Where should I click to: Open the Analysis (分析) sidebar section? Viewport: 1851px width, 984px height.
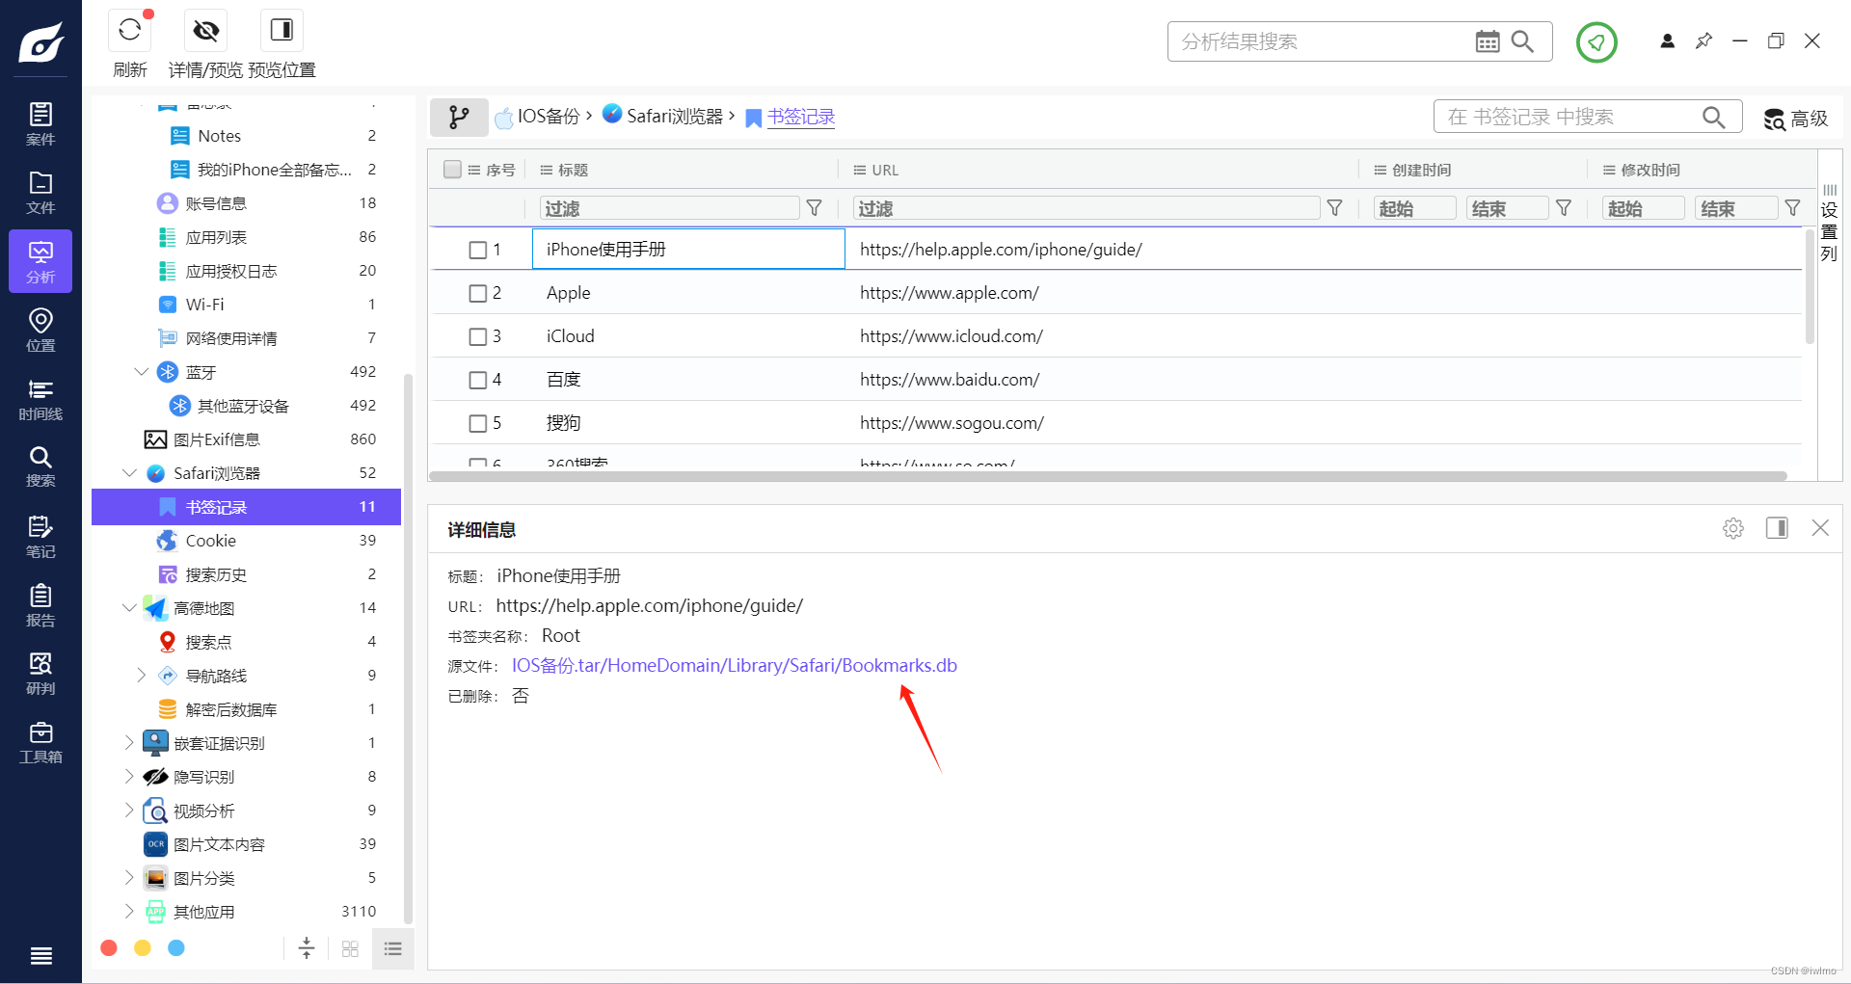[40, 261]
